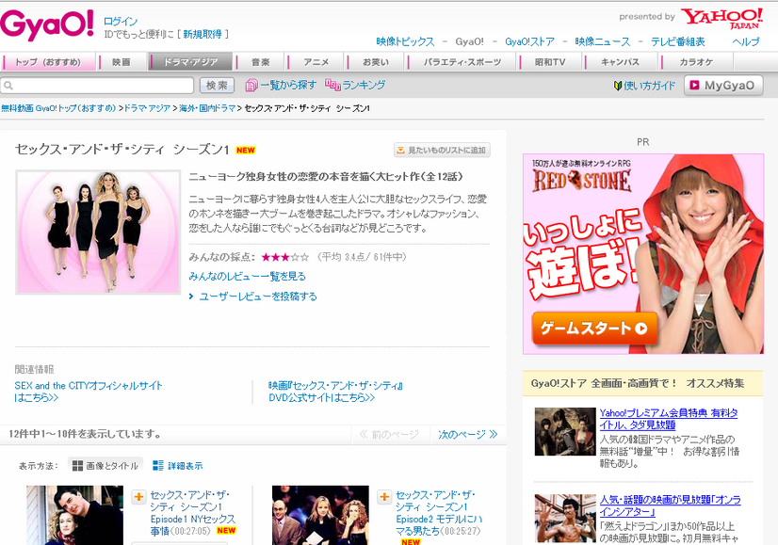This screenshot has height=545, width=778.
Task: Click the watchlist add icon on 見たいものリストに追加
Action: (x=400, y=151)
